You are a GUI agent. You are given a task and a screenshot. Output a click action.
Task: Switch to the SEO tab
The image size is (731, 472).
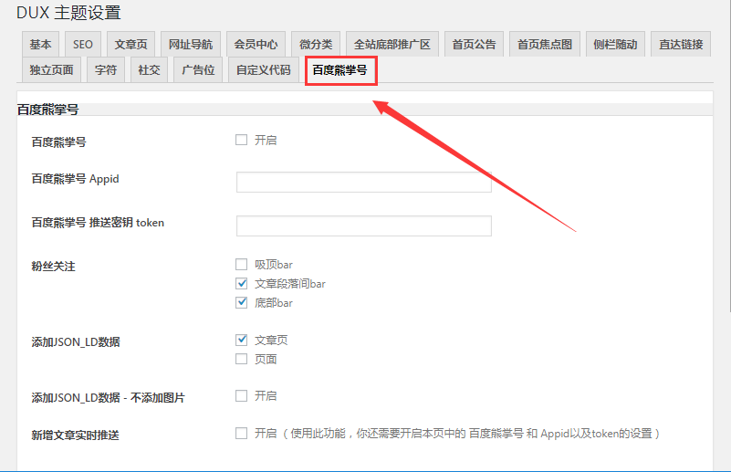[x=82, y=45]
